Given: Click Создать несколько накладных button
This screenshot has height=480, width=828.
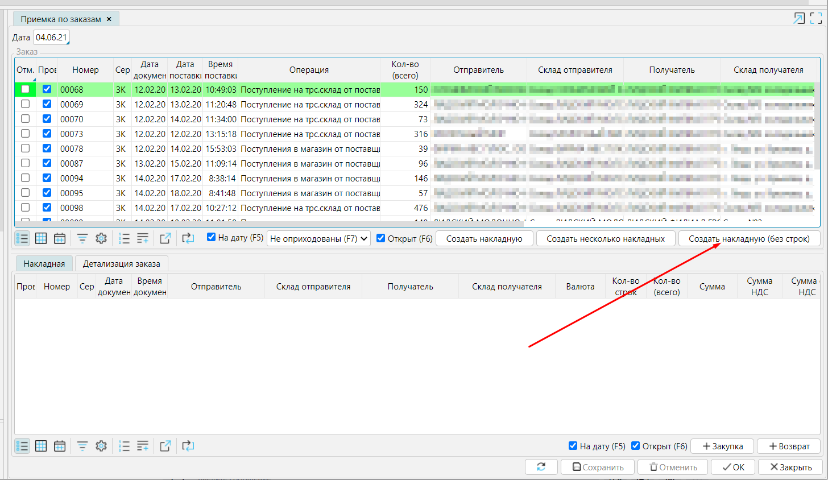Looking at the screenshot, I should [x=606, y=239].
